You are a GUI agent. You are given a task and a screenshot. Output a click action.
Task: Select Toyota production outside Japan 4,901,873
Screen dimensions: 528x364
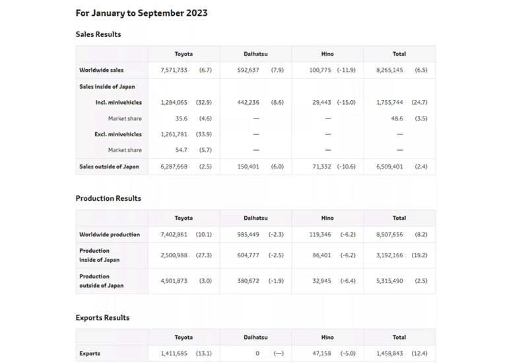point(174,281)
